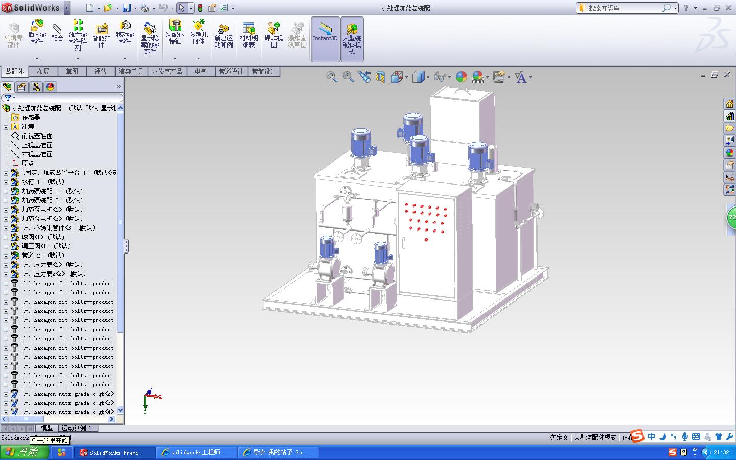
Task: Click the Exploded View (爆炸视图) tool
Action: pos(273,36)
